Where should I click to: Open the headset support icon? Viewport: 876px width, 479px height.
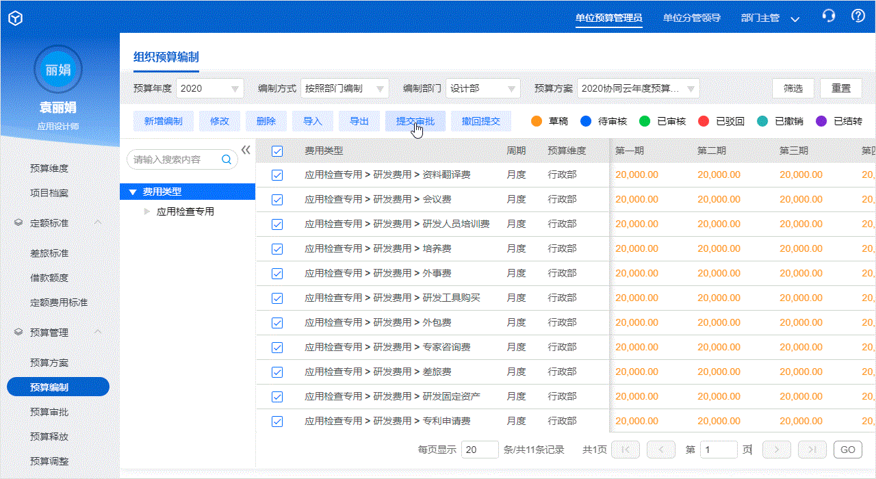[x=829, y=16]
